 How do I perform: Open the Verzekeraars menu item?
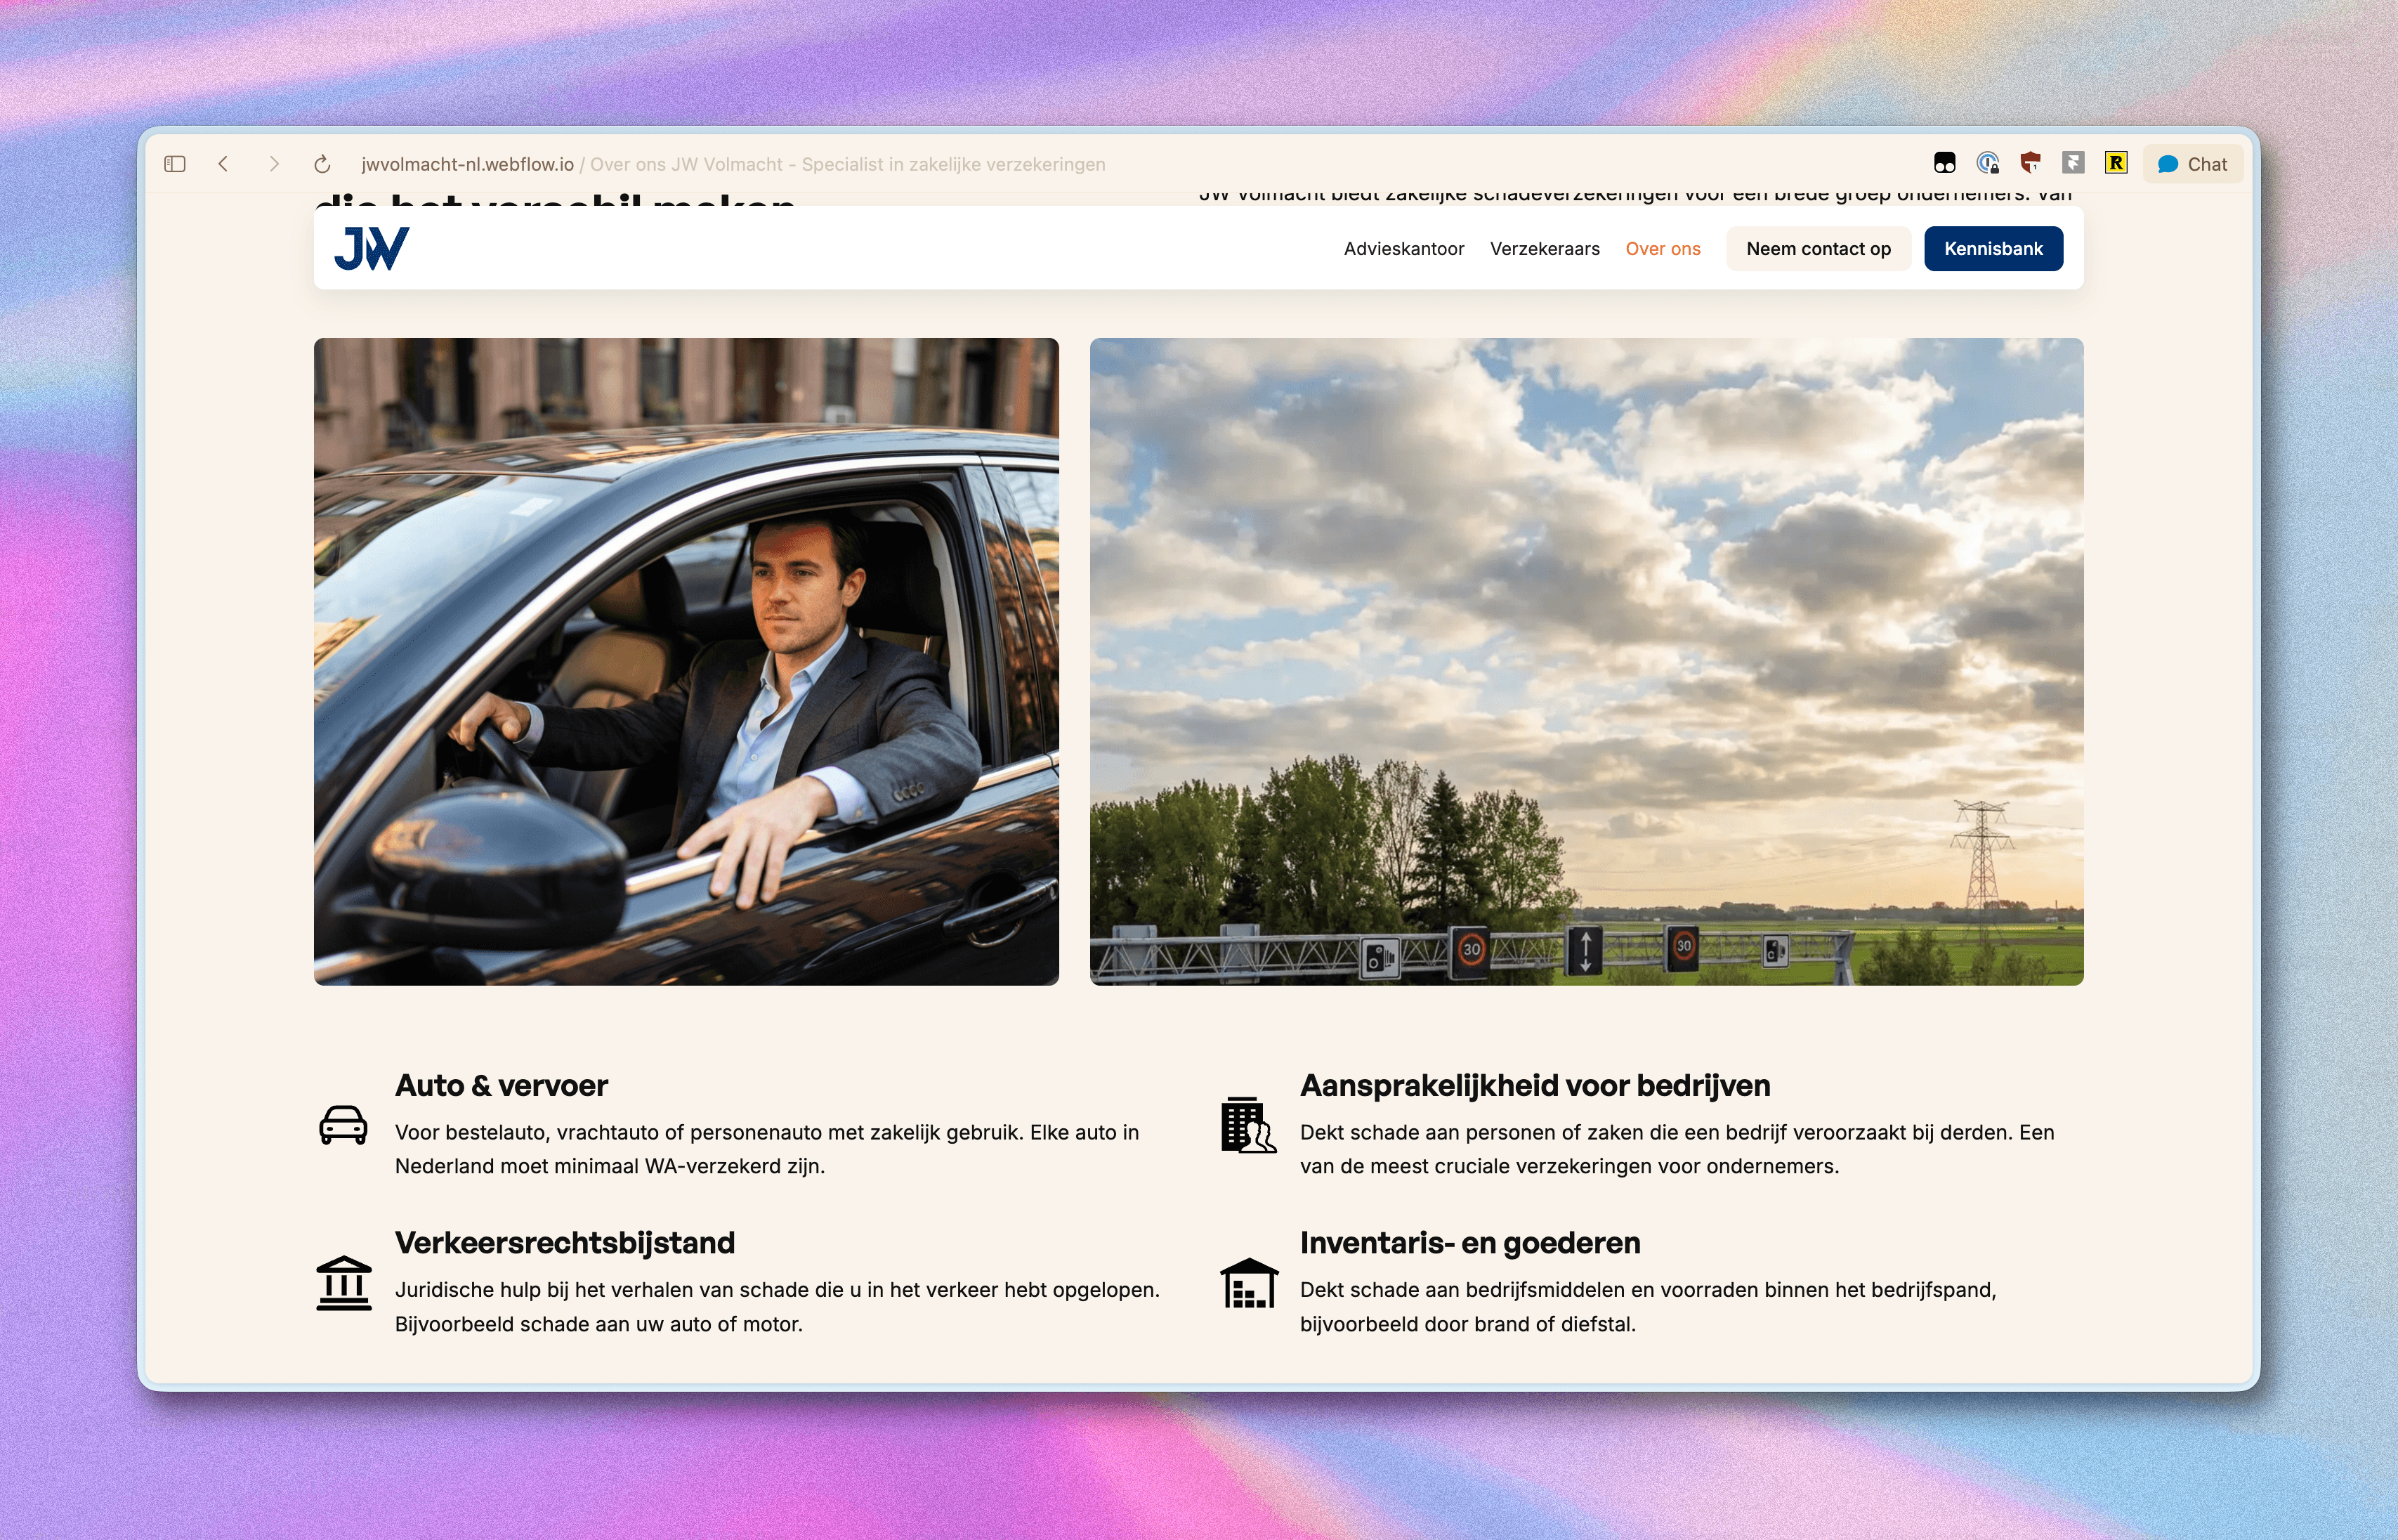pyautogui.click(x=1545, y=249)
